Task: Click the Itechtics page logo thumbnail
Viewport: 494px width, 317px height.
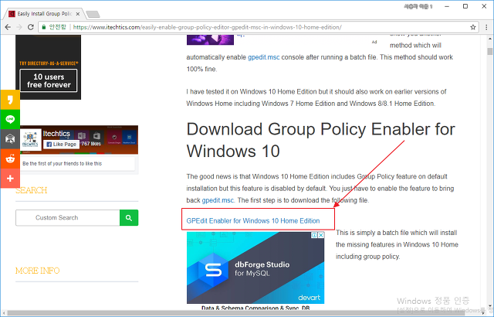Action: 30,139
